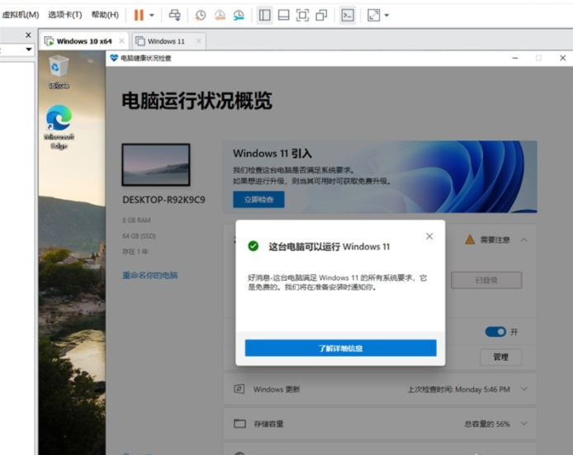This screenshot has height=455, width=573.
Task: Open the snapshot manager icon
Action: click(x=239, y=15)
